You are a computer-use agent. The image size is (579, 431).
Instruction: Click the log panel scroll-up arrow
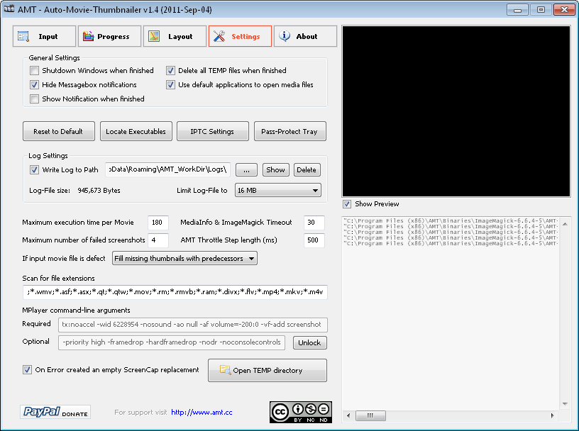tap(566, 223)
